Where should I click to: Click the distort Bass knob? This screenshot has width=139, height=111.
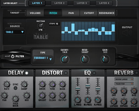pyautogui.click(x=63, y=84)
